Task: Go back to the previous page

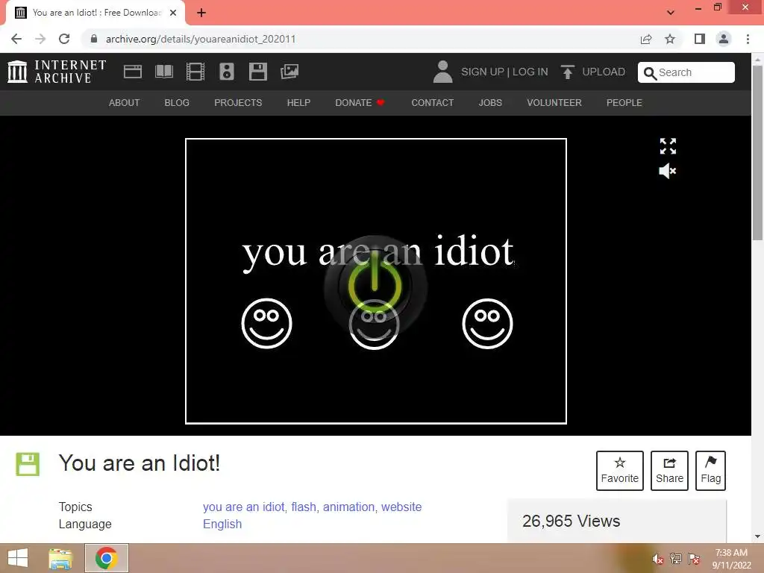Action: click(16, 39)
